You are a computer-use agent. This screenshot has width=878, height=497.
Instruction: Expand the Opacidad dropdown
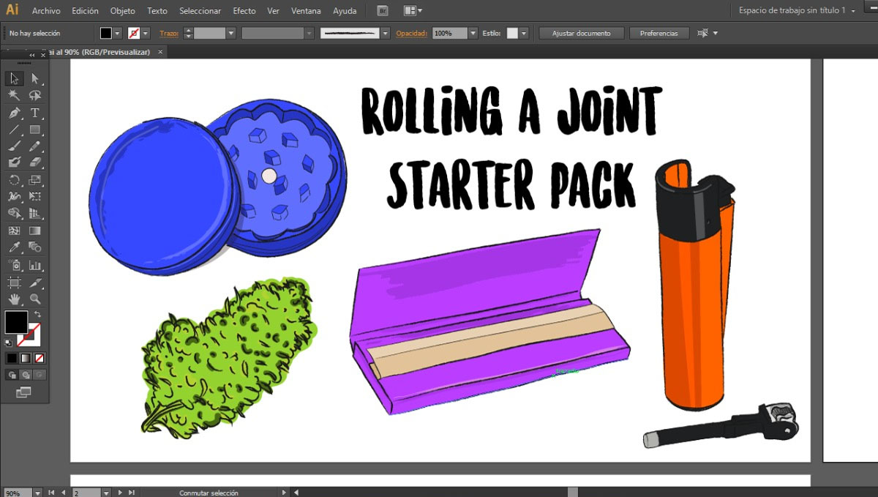pos(473,33)
